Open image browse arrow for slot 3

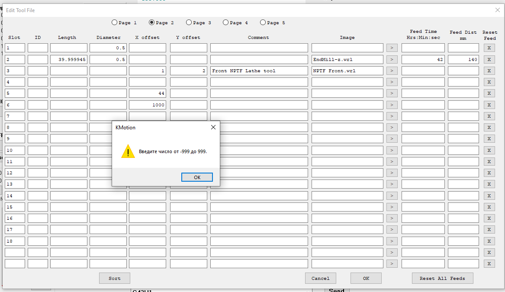[392, 71]
